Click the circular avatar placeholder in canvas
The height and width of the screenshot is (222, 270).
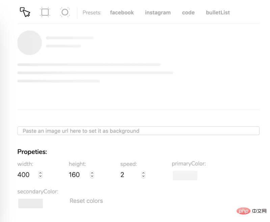coord(29,43)
